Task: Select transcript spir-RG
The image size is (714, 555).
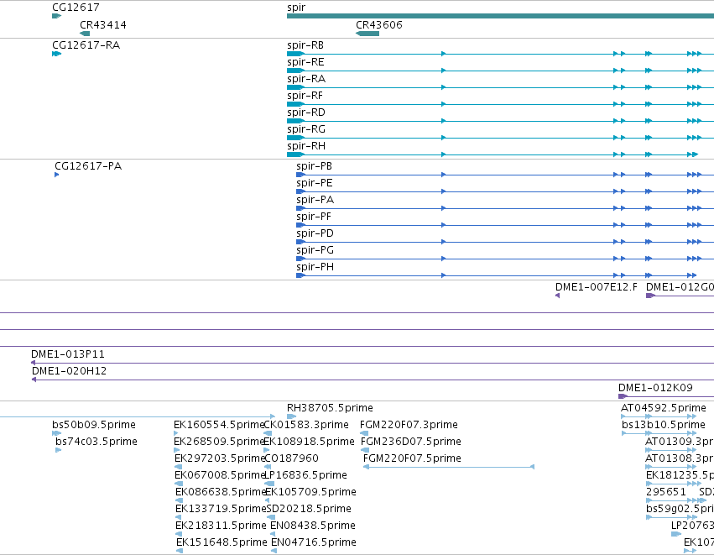Action: pyautogui.click(x=306, y=129)
